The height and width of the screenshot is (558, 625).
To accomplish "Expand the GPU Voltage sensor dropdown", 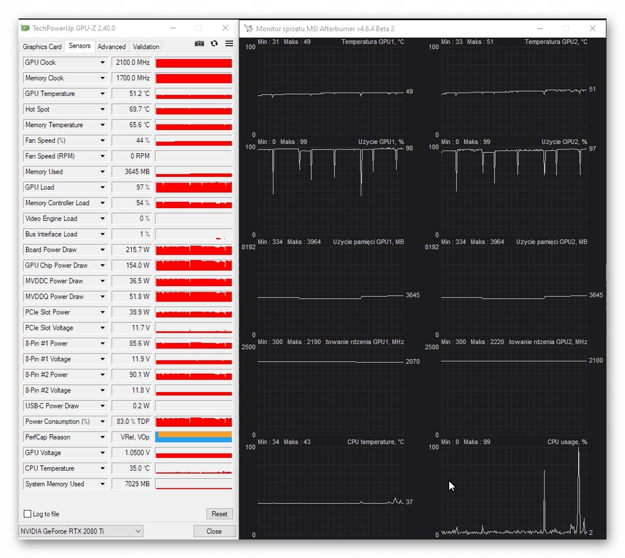I will pyautogui.click(x=103, y=453).
